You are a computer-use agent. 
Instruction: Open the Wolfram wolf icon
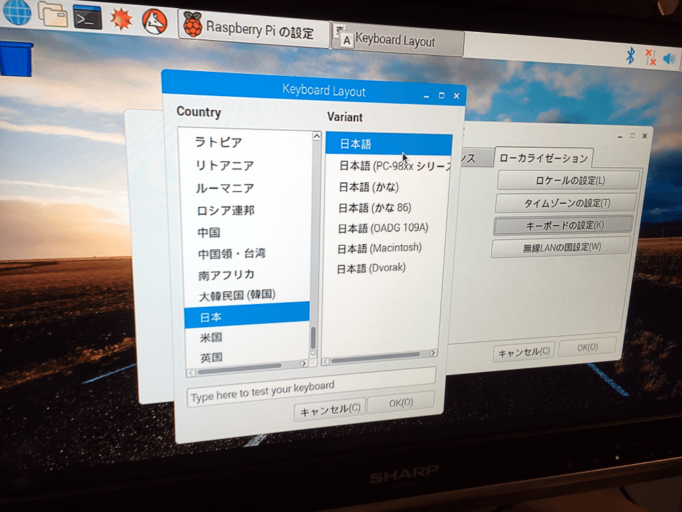click(x=154, y=20)
